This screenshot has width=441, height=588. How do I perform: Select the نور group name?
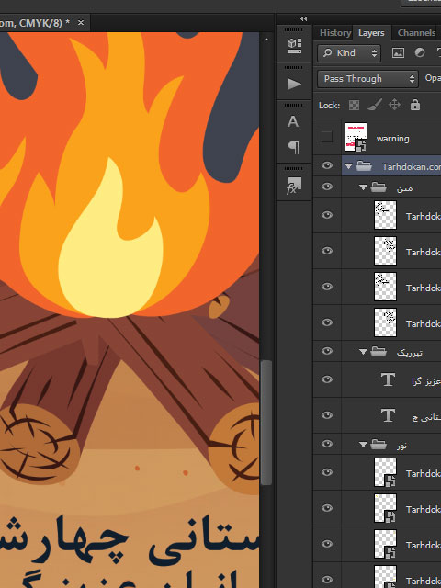pos(401,446)
